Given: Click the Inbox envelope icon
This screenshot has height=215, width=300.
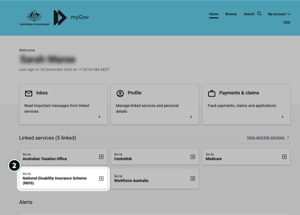Looking at the screenshot, I should tap(28, 93).
